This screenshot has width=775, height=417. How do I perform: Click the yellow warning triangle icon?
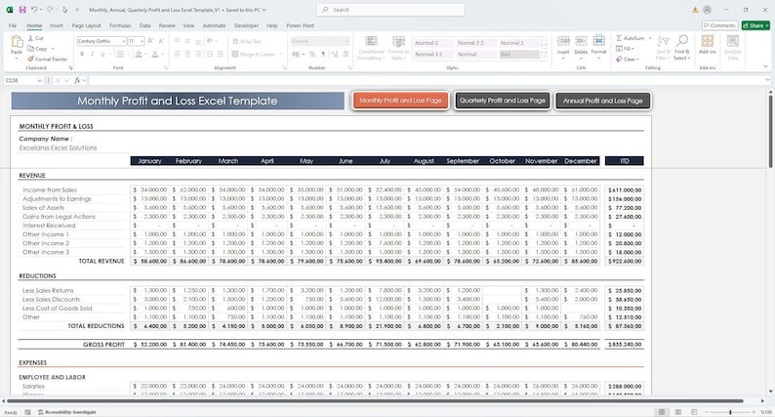tap(695, 10)
